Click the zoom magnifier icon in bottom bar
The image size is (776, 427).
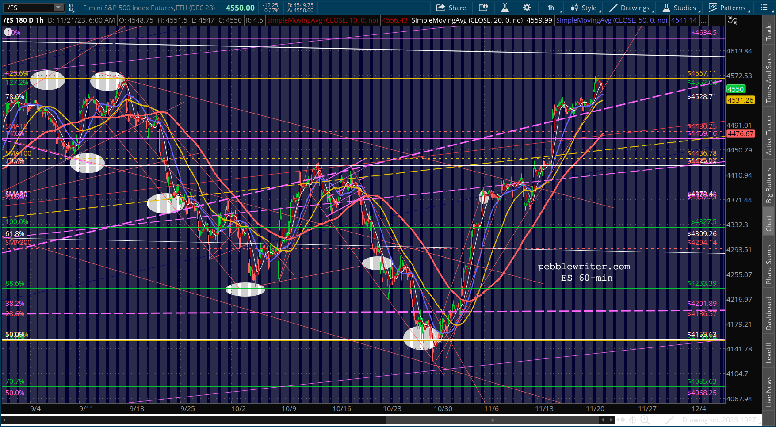pos(645,420)
